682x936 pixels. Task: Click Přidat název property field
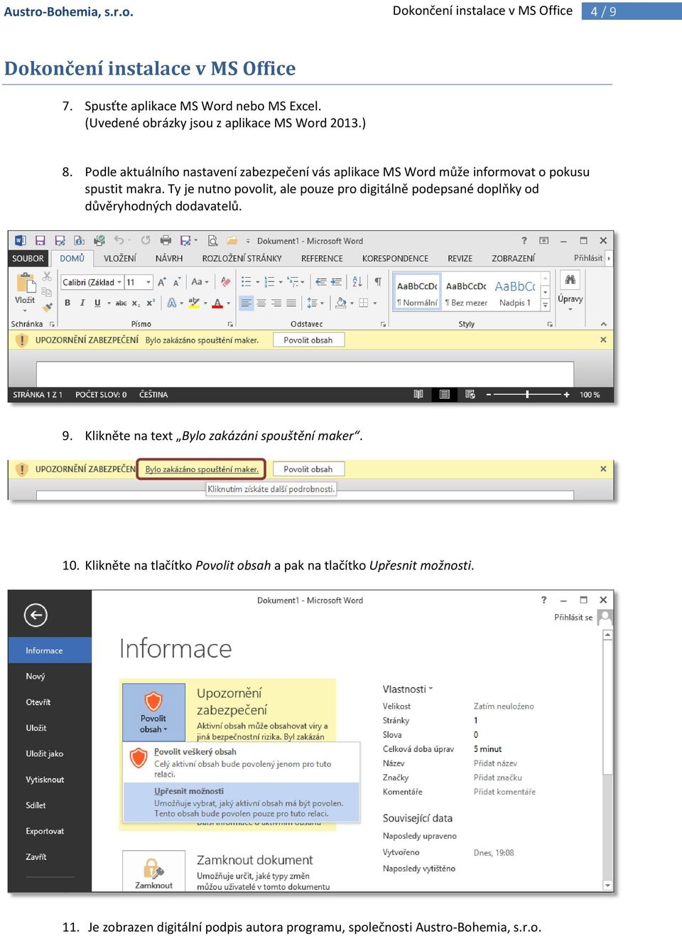click(x=495, y=763)
